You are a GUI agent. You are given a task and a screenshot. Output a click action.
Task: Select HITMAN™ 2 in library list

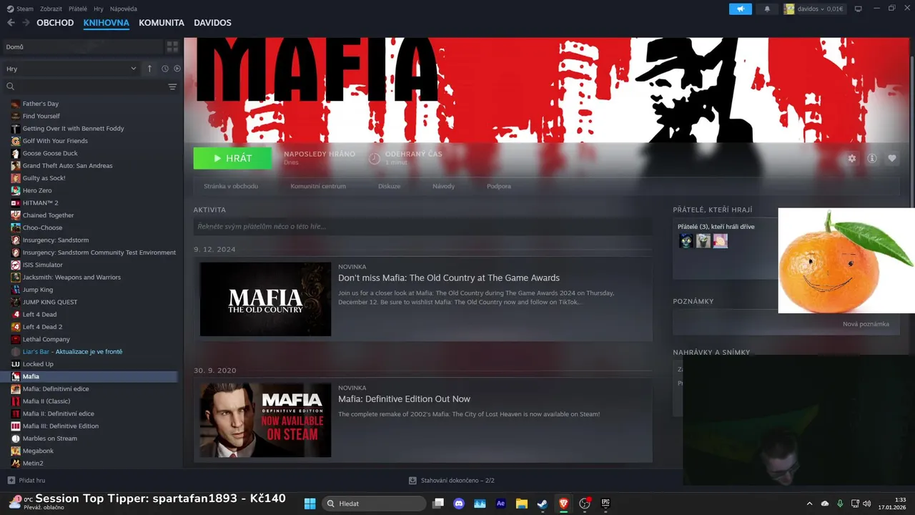40,203
